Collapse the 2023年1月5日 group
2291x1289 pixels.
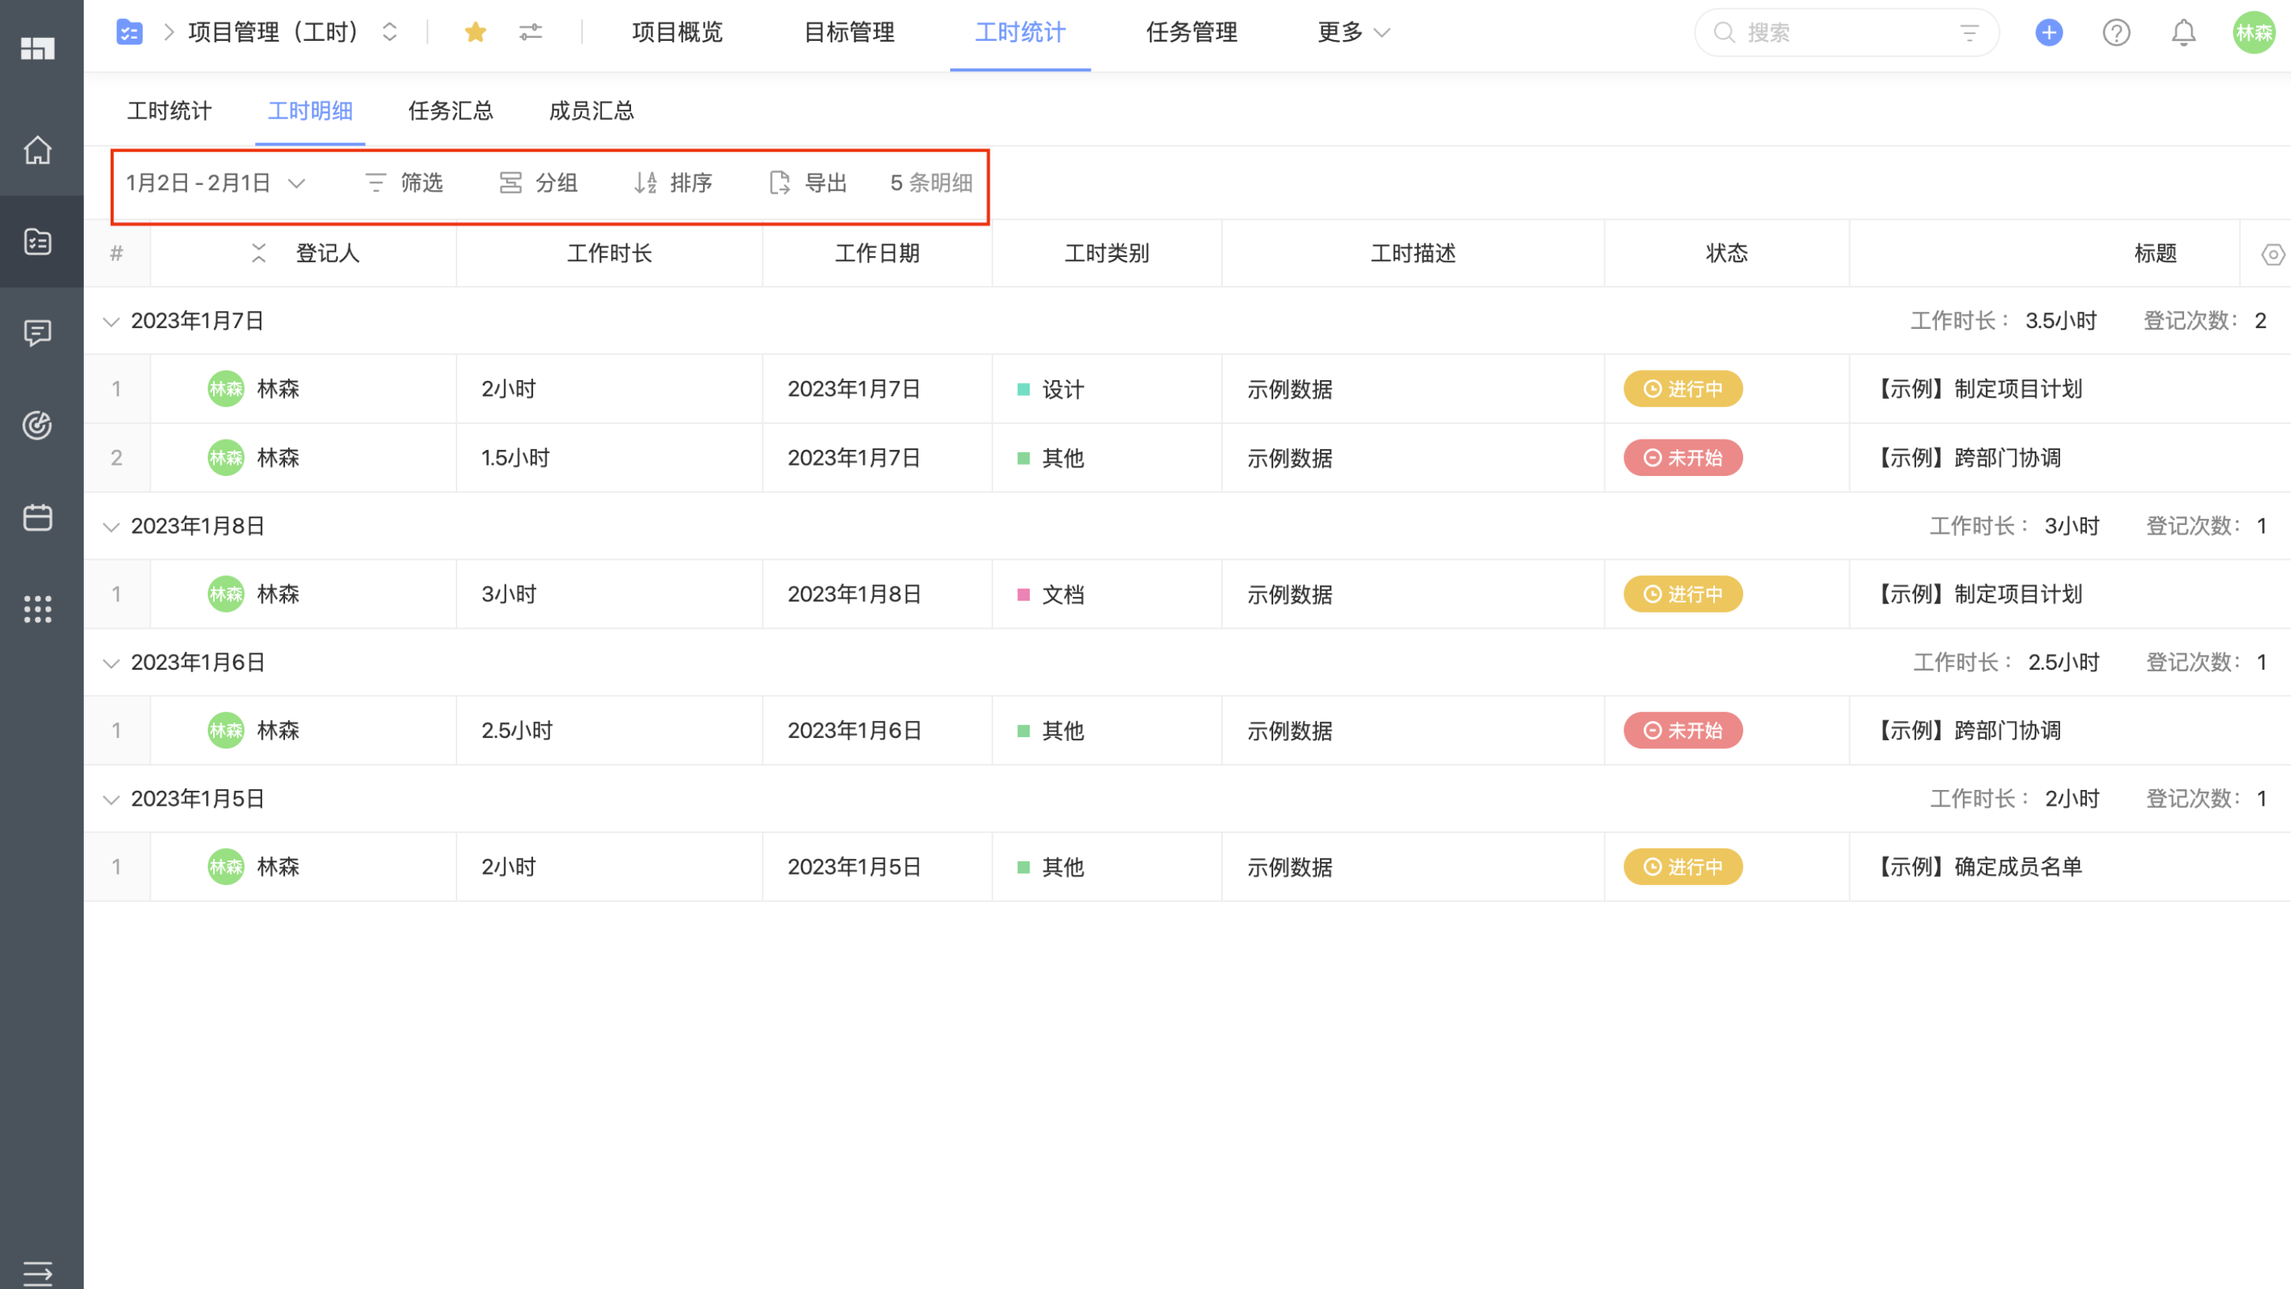(111, 799)
